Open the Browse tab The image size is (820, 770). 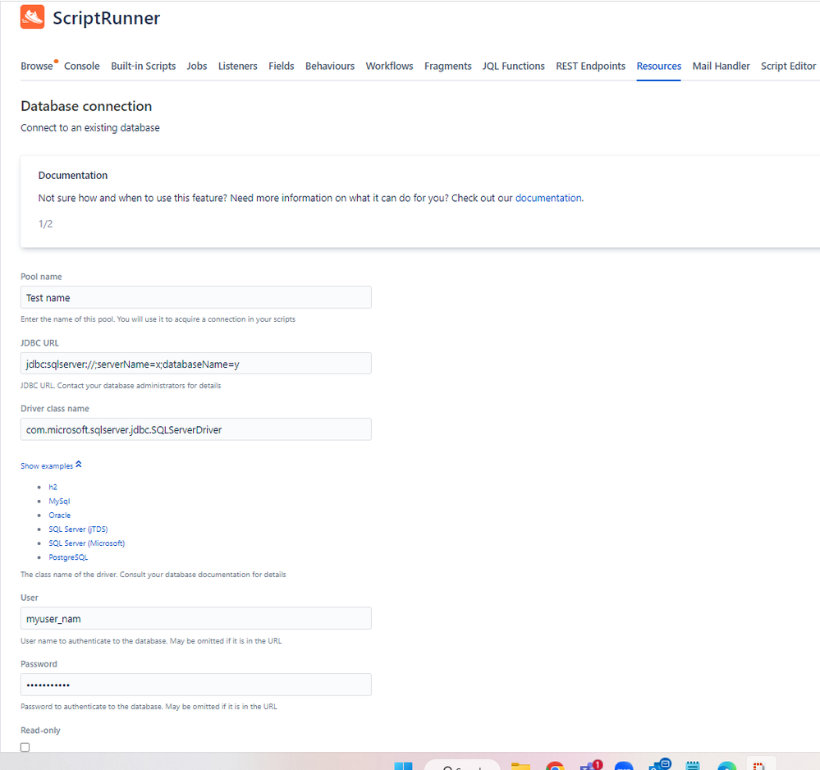click(x=37, y=66)
